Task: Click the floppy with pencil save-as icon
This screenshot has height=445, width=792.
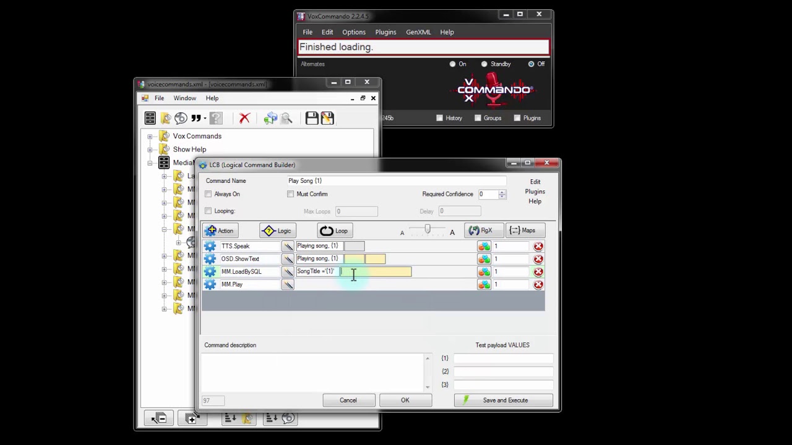Action: (327, 118)
